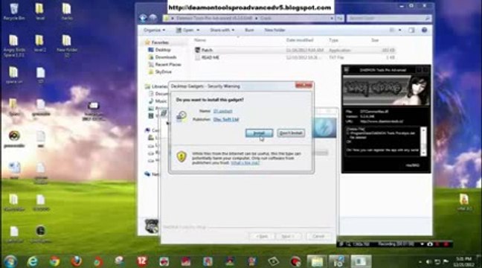
Task: Select the New Folder desktop icon
Action: [67, 46]
